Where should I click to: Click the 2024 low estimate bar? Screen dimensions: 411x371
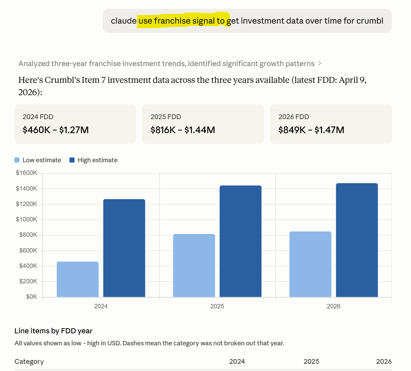(78, 279)
